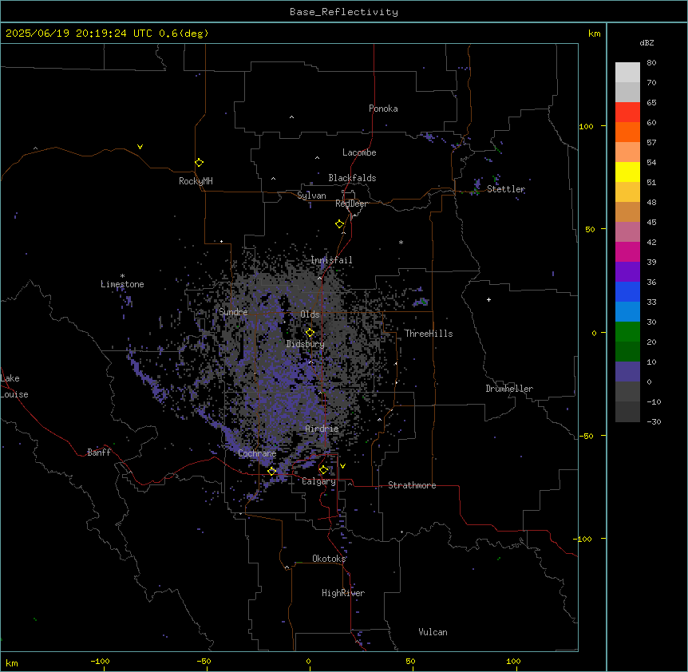Image resolution: width=688 pixels, height=672 pixels.
Task: Pick the bright yellow 51-54 dBZ legend swatch
Action: [627, 172]
